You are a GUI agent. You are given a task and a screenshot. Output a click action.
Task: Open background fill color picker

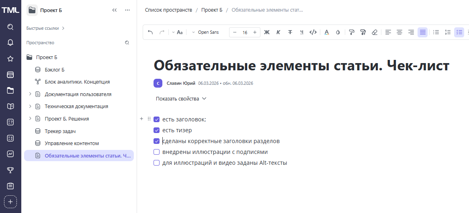338,32
